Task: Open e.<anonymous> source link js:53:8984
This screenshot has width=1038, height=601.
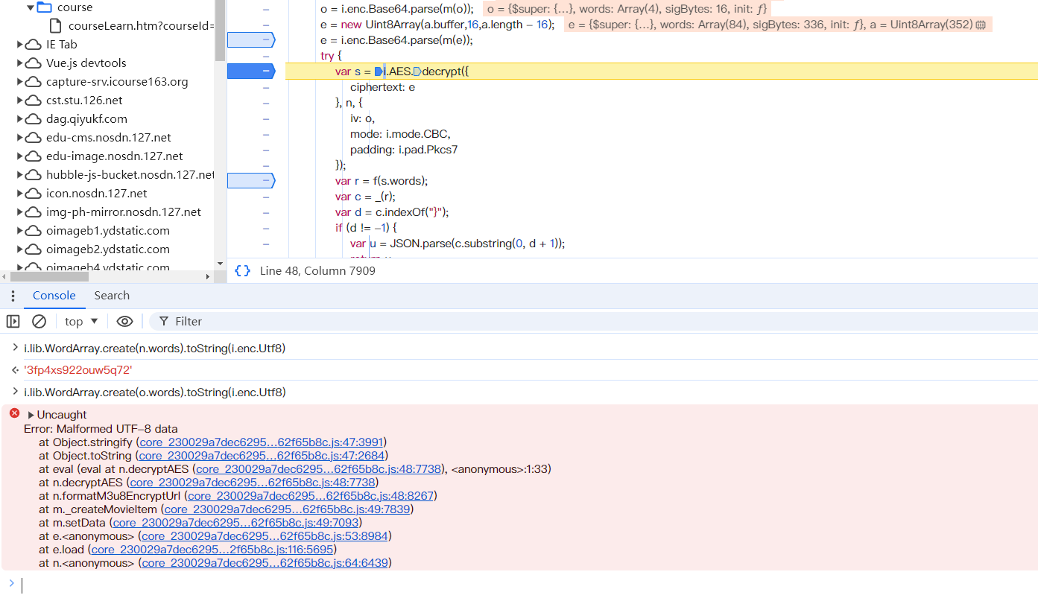Action: tap(265, 535)
